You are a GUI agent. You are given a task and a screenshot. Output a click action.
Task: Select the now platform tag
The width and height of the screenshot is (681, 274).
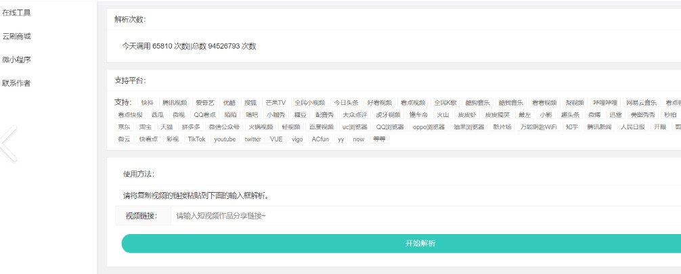click(358, 139)
